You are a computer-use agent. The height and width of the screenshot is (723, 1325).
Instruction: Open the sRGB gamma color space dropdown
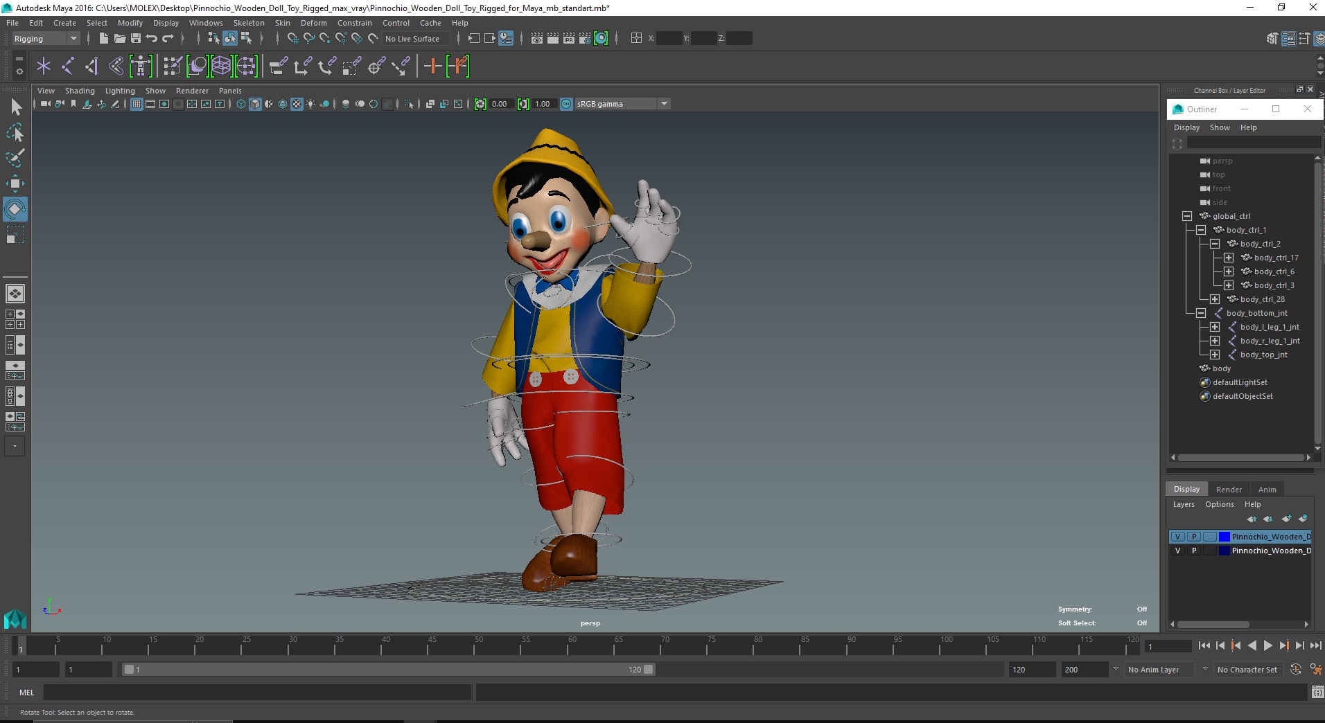click(x=622, y=104)
